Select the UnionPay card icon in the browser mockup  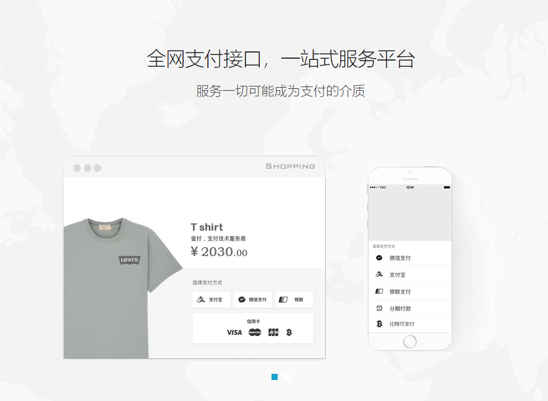283,300
